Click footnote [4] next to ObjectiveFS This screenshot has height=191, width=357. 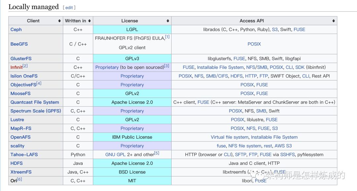pyautogui.click(x=39, y=83)
